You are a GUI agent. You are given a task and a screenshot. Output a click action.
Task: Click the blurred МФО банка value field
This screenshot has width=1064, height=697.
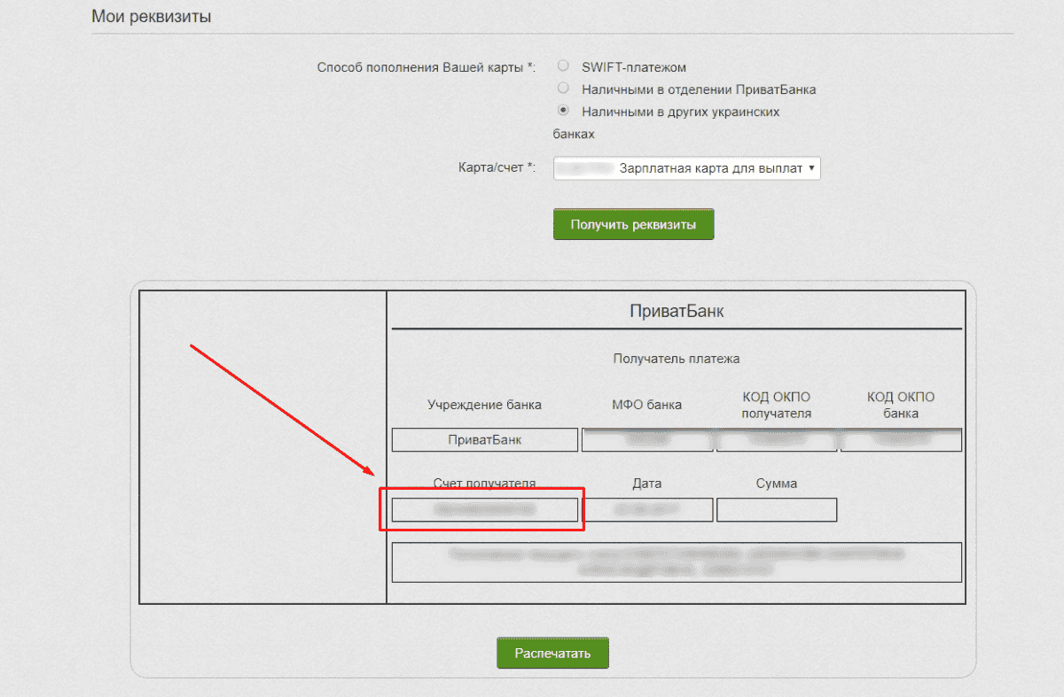(646, 440)
